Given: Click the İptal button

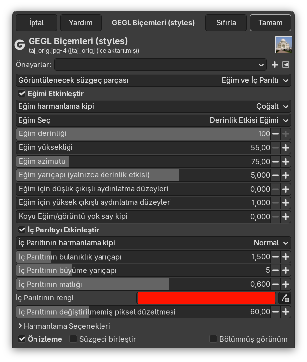Looking at the screenshot, I should coord(36,23).
